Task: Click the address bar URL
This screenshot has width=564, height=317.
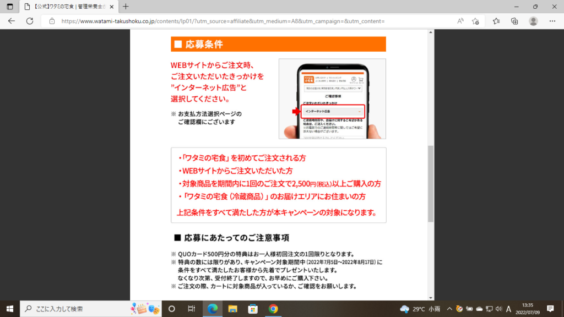Action: pos(223,21)
